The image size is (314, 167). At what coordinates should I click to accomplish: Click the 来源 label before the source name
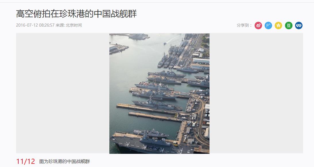pyautogui.click(x=60, y=25)
